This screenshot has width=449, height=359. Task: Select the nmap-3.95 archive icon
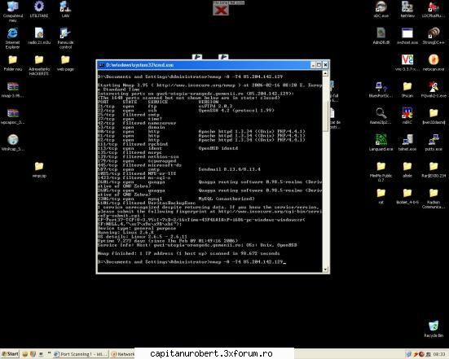12,90
